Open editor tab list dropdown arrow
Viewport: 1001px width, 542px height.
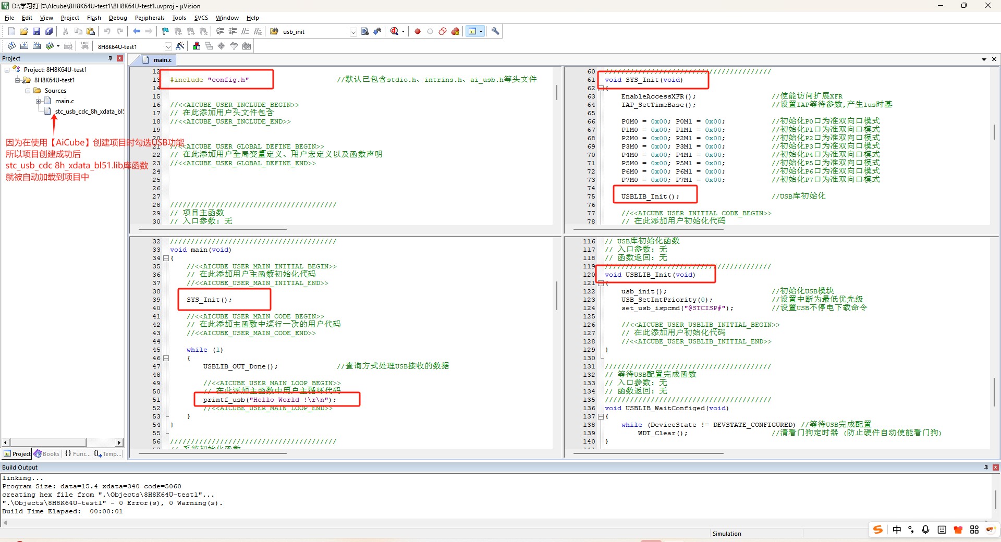pyautogui.click(x=984, y=59)
